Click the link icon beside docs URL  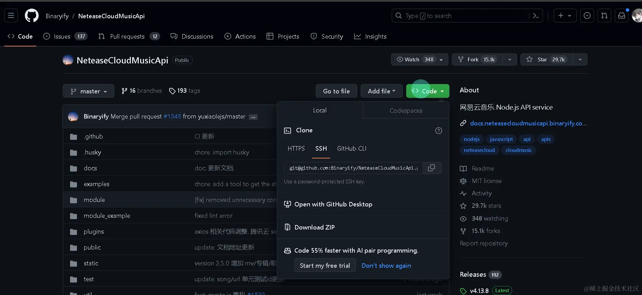tap(463, 123)
